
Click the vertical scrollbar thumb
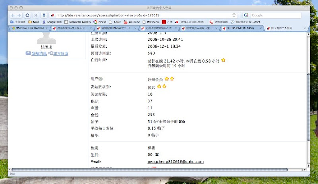click(x=308, y=107)
